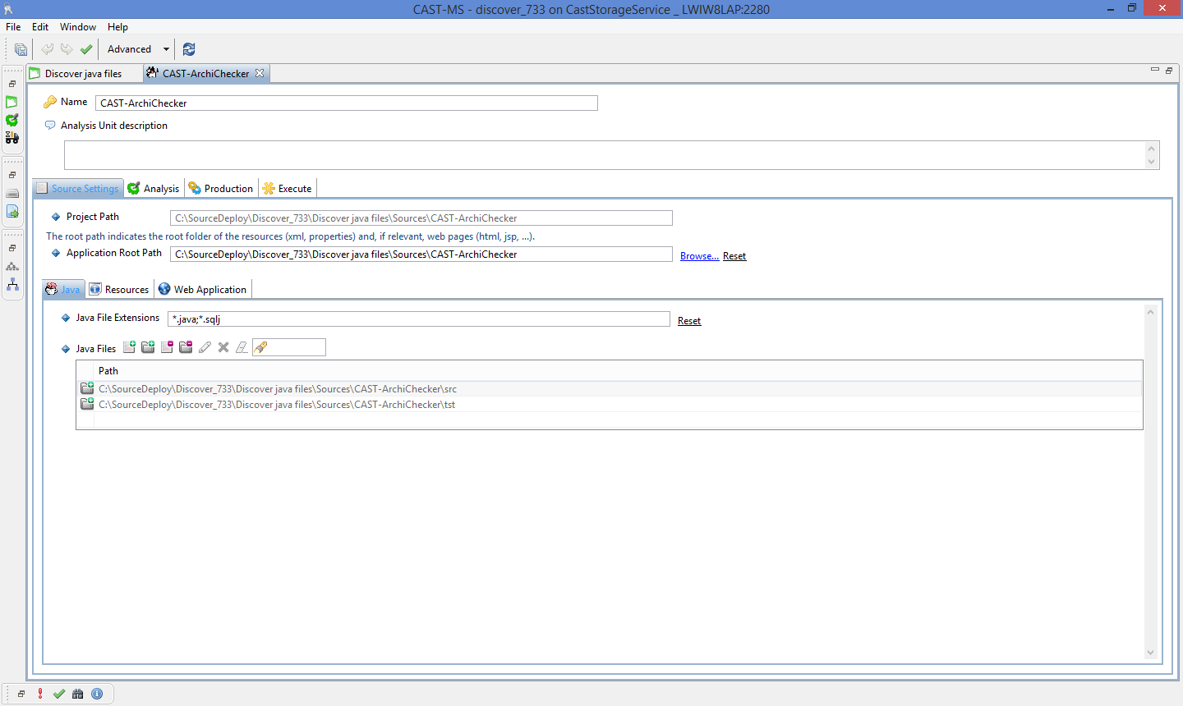1183x706 pixels.
Task: Click the add folder exclusion icon
Action: [186, 347]
